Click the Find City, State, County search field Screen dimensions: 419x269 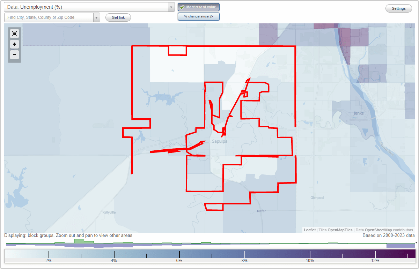pos(49,17)
